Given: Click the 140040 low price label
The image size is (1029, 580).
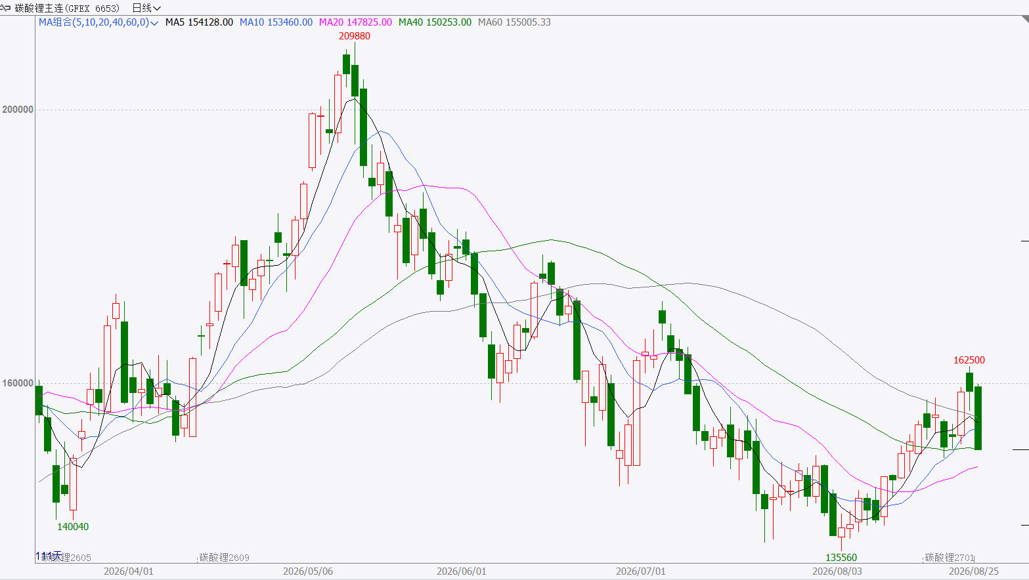Looking at the screenshot, I should (x=73, y=527).
